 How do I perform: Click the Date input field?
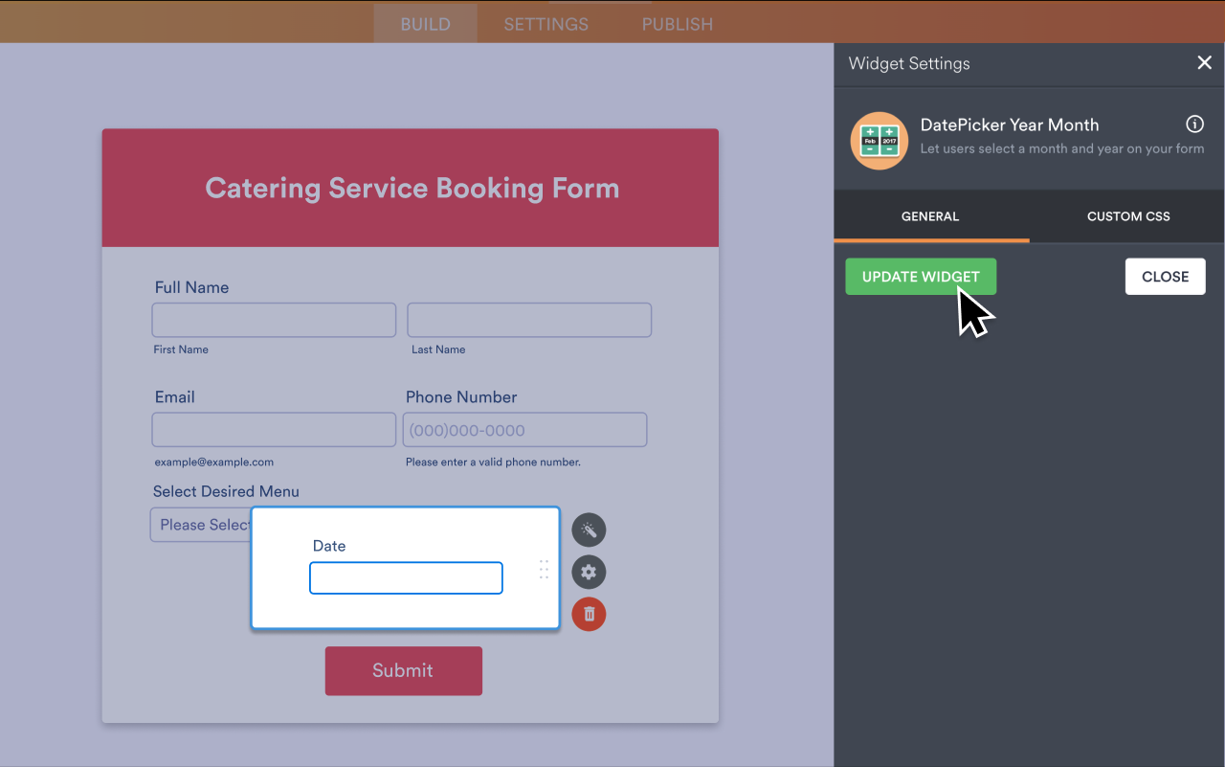point(406,577)
